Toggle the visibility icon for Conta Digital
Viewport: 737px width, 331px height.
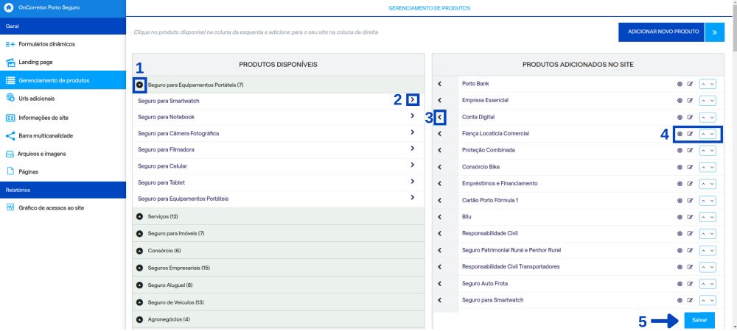[x=680, y=117]
